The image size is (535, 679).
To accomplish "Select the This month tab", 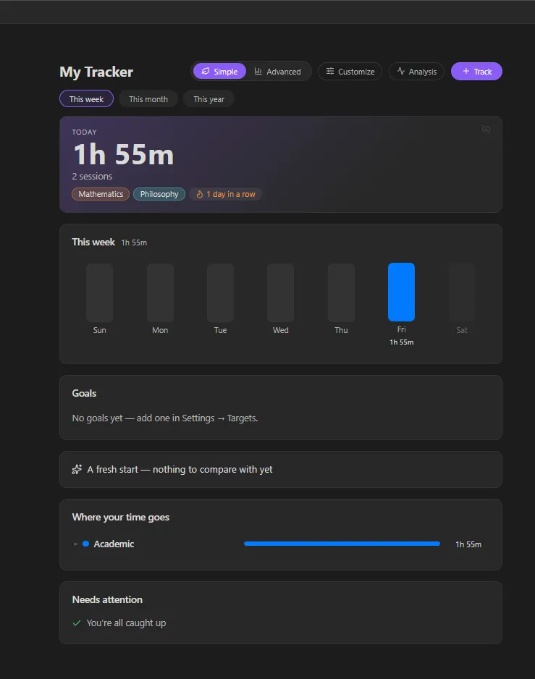I will point(148,98).
